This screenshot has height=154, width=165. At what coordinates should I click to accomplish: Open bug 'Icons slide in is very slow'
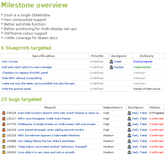point(46,152)
